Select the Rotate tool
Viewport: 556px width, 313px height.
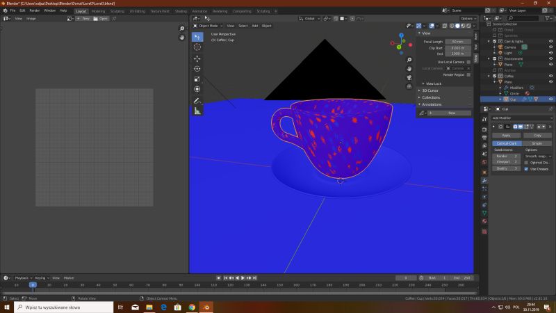tap(197, 69)
